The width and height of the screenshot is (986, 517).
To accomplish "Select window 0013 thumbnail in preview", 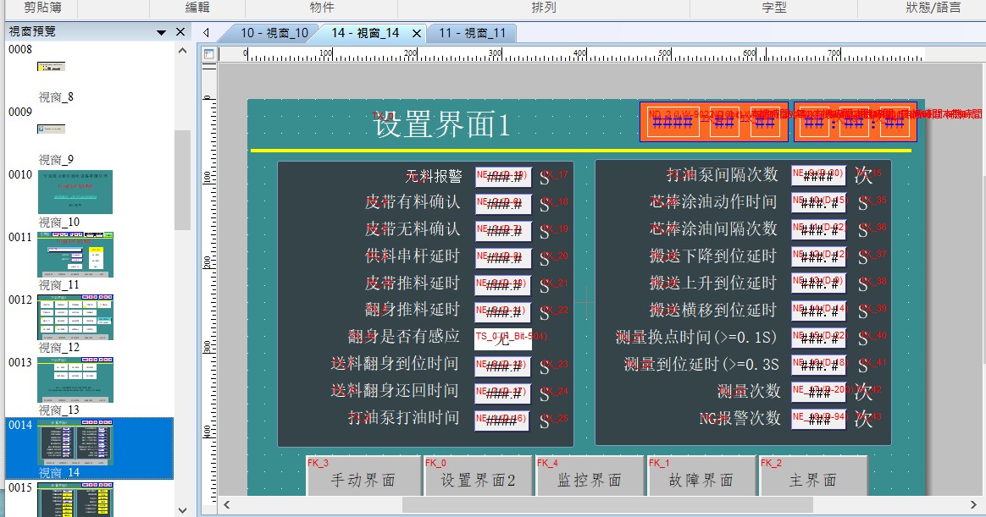I will point(75,379).
